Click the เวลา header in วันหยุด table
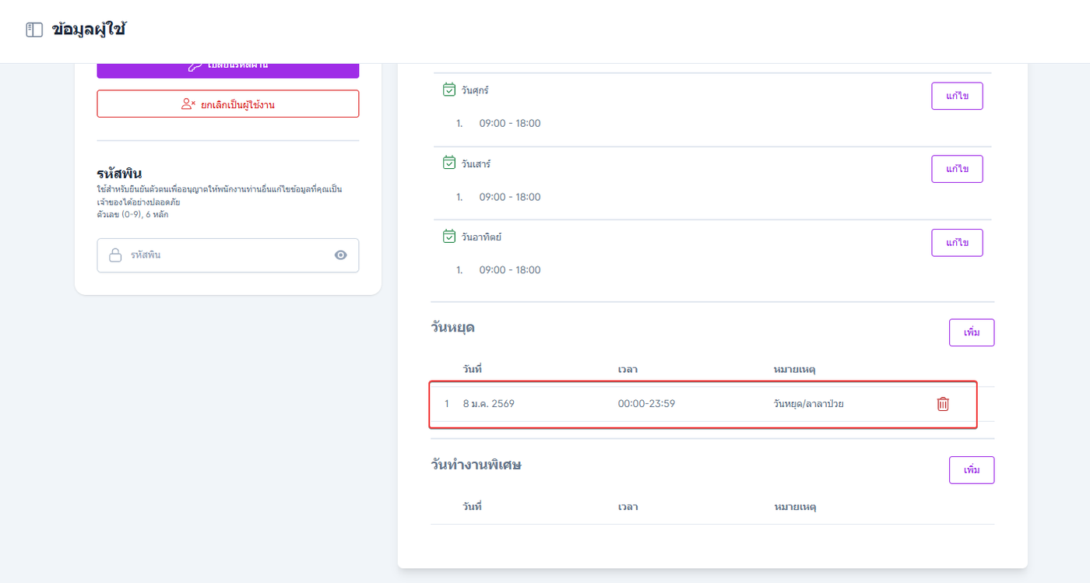The width and height of the screenshot is (1090, 583). (628, 369)
